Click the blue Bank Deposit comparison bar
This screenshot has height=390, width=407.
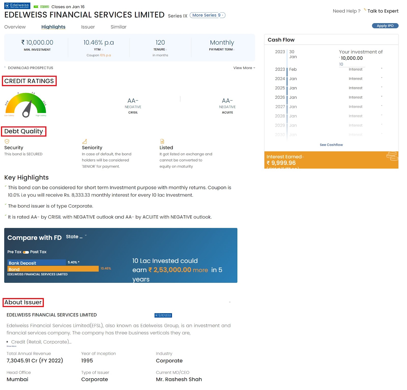[37, 263]
